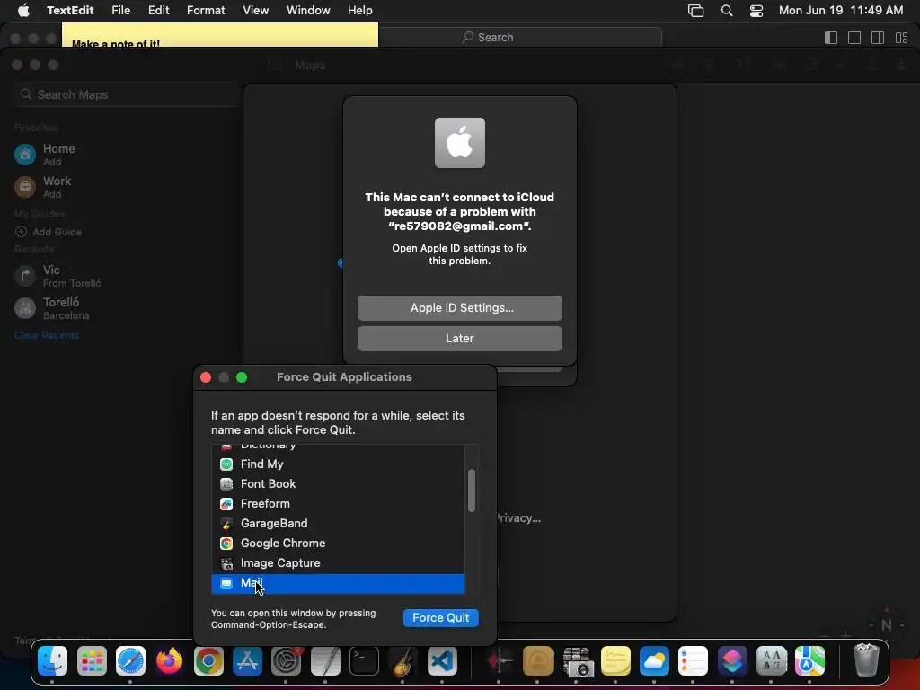The image size is (920, 690).
Task: Open Finder from the Dock
Action: click(x=53, y=661)
